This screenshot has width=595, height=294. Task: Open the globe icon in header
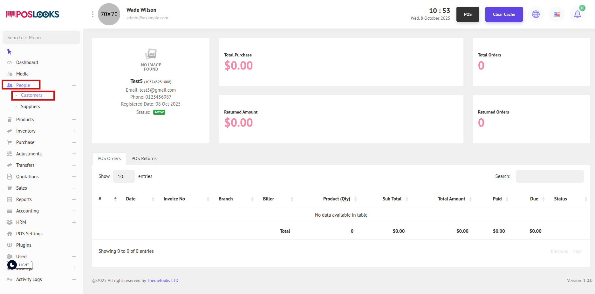[536, 14]
